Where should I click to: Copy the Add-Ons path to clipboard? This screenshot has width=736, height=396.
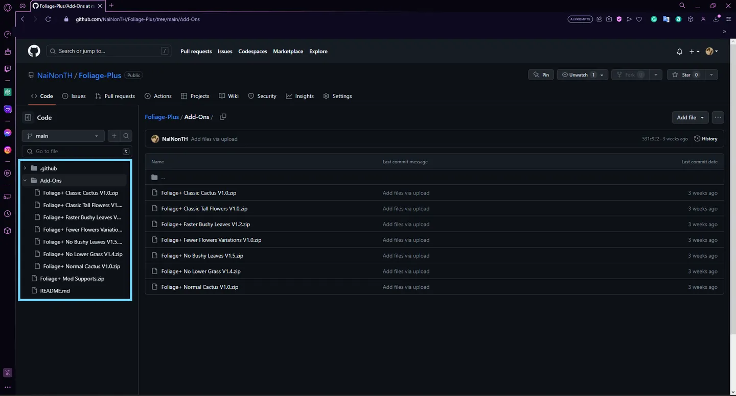pyautogui.click(x=223, y=117)
